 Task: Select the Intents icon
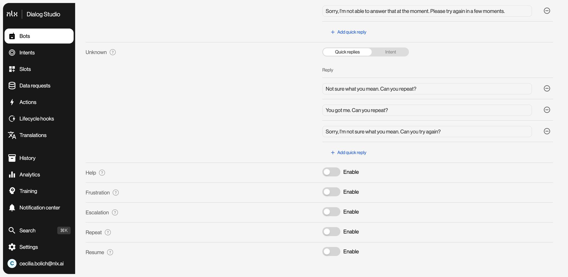point(12,52)
